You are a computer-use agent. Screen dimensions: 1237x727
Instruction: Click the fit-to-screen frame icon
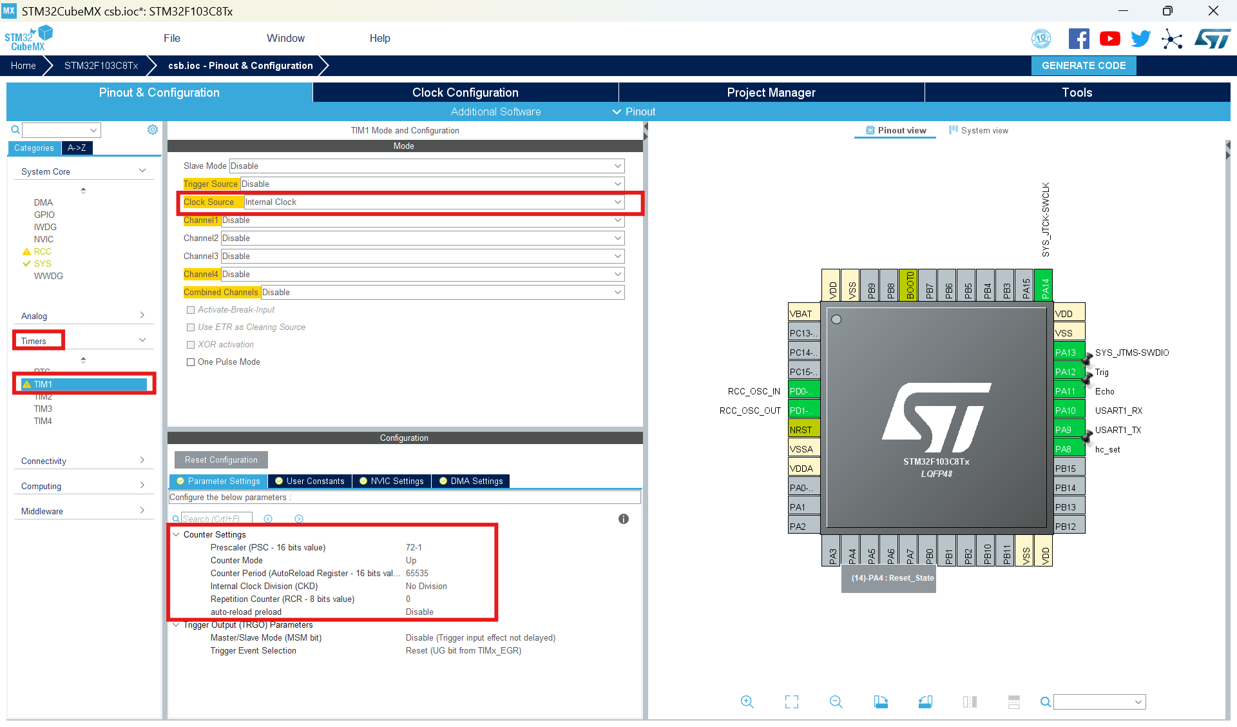pos(792,702)
